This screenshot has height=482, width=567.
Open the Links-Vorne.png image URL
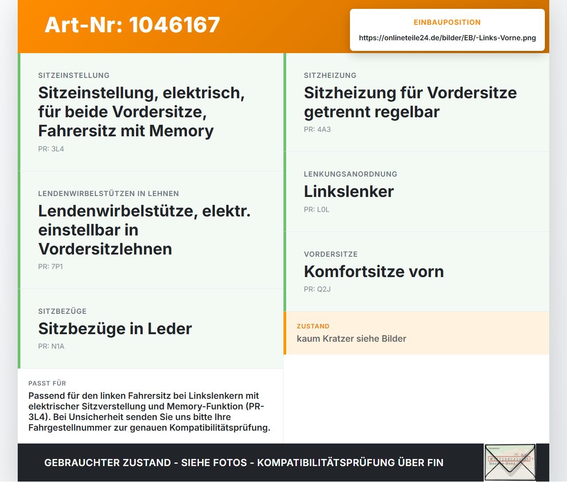(447, 38)
